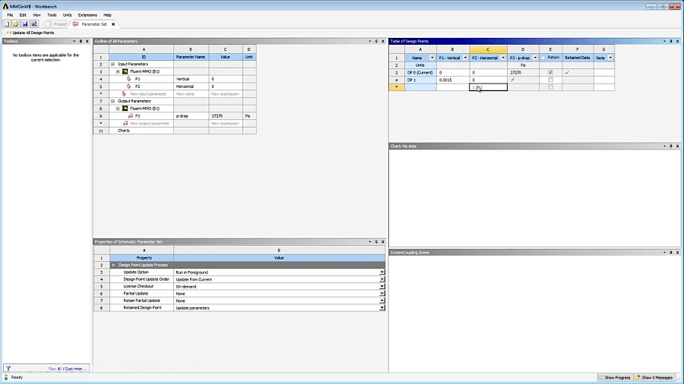Image resolution: width=684 pixels, height=384 pixels.
Task: Open the Extensions menu
Action: pyautogui.click(x=87, y=15)
